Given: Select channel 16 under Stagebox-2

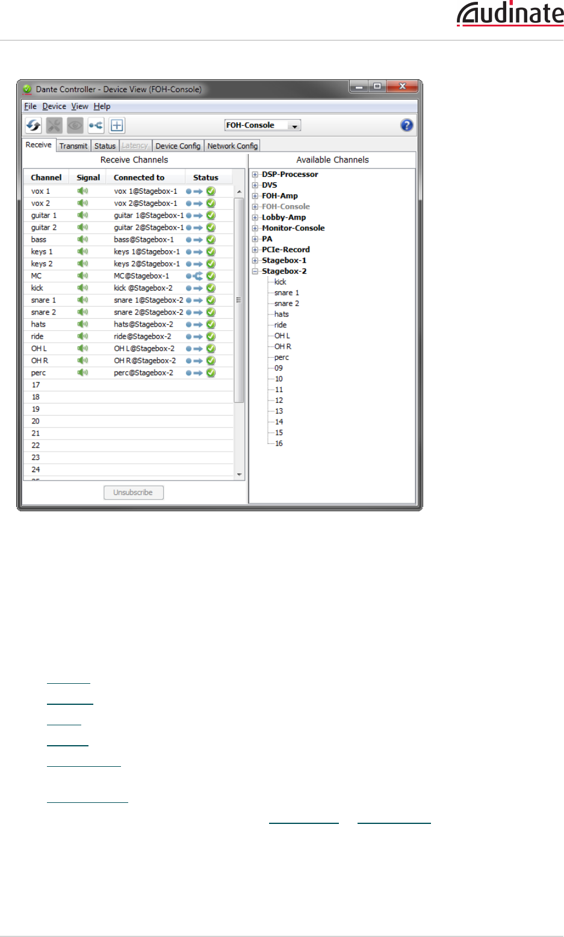Looking at the screenshot, I should 279,444.
